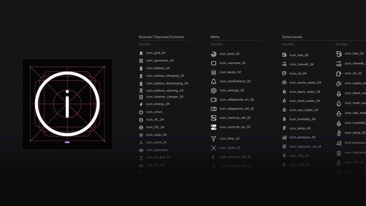Select the brief spiral gauge icon
Image resolution: width=366 pixels, height=206 pixels.
(x=213, y=54)
